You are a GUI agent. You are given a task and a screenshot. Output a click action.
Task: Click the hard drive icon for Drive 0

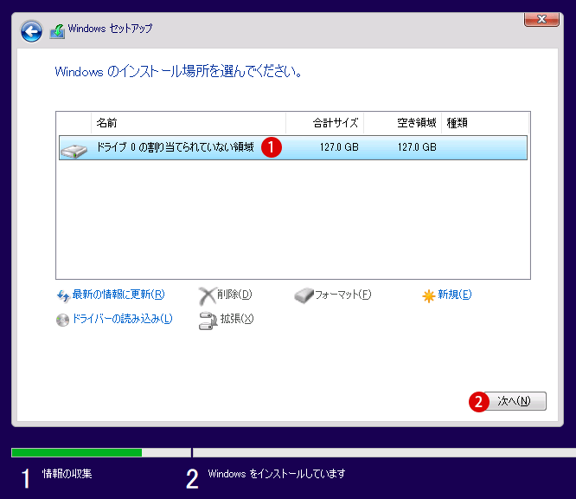click(74, 150)
